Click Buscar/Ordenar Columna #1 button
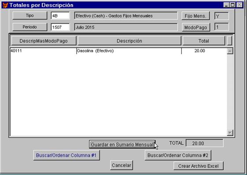This screenshot has height=175, width=247. (x=66, y=155)
